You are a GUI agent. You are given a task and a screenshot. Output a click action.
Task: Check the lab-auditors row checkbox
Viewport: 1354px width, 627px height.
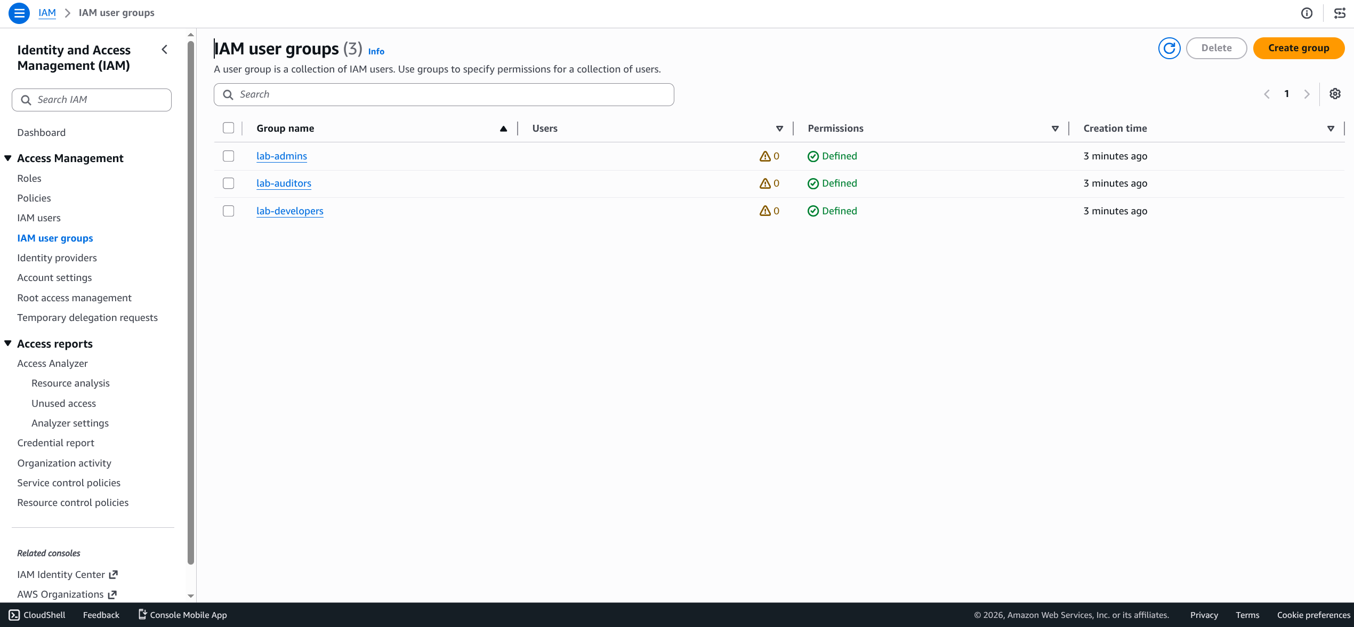pyautogui.click(x=229, y=183)
